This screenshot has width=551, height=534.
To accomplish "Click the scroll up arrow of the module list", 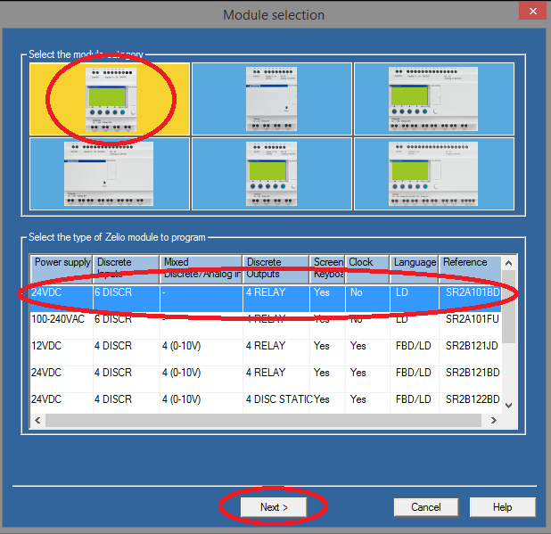I will pyautogui.click(x=508, y=263).
